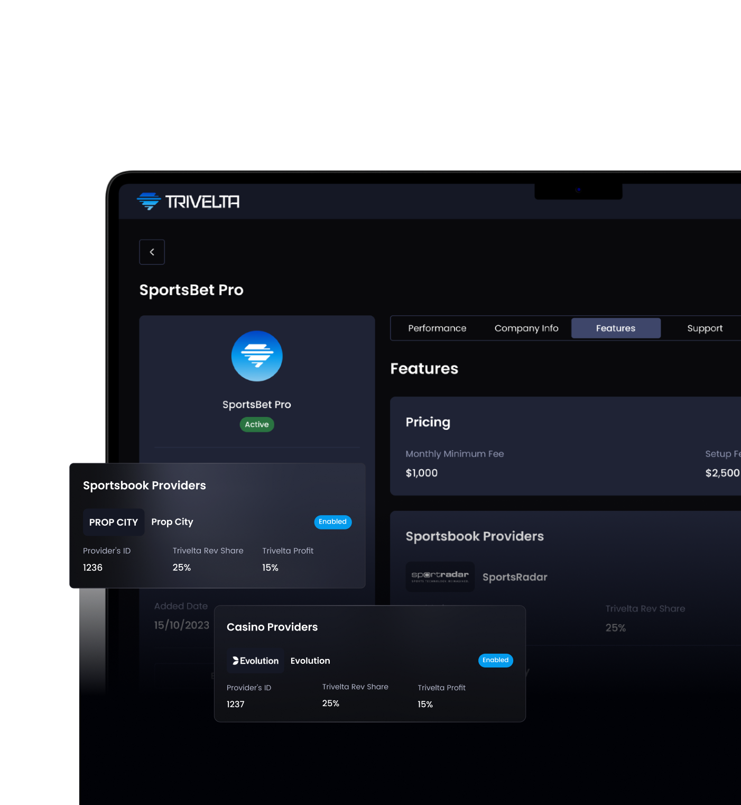This screenshot has height=805, width=741.
Task: Click Prop City's Trivelta Rev Share 25% value
Action: pyautogui.click(x=182, y=568)
